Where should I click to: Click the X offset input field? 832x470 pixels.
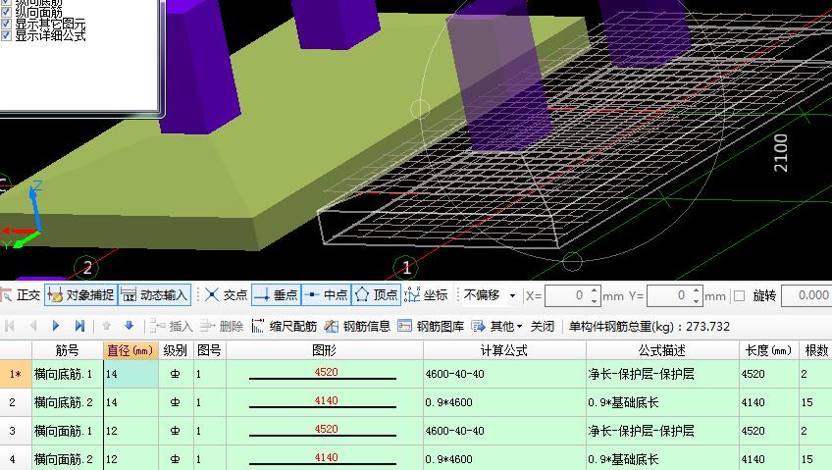[x=567, y=295]
